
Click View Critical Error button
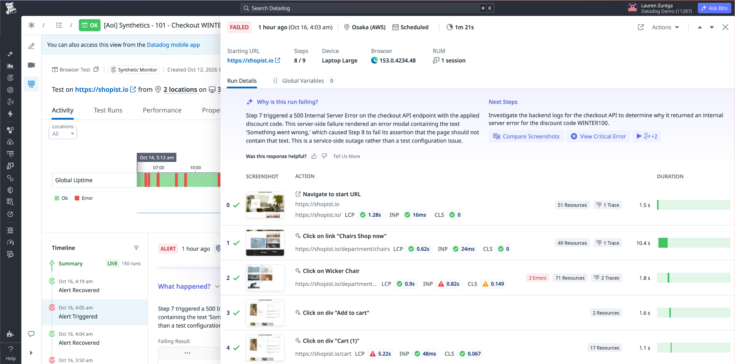(x=598, y=136)
